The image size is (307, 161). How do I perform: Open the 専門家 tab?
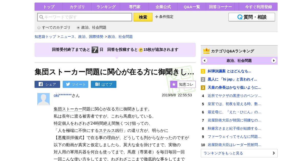(x=134, y=7)
